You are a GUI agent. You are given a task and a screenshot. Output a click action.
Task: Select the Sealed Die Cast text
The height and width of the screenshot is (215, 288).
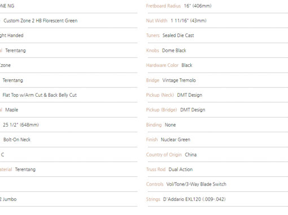(x=178, y=35)
